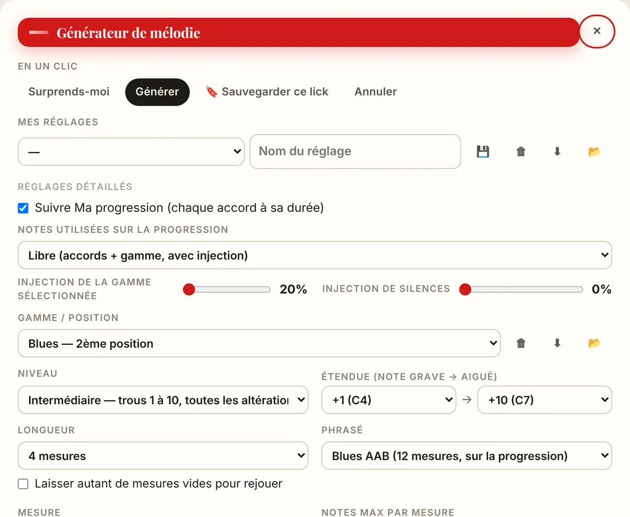The image size is (630, 517).
Task: Click the Générer button
Action: click(157, 92)
